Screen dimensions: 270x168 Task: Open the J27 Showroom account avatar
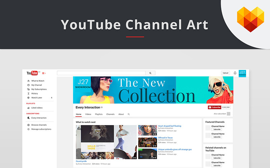coord(242,73)
